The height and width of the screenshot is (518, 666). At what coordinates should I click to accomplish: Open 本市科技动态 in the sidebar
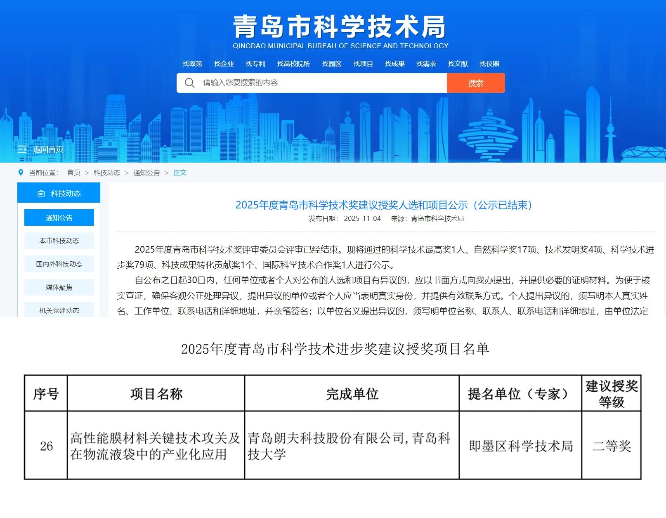click(59, 241)
